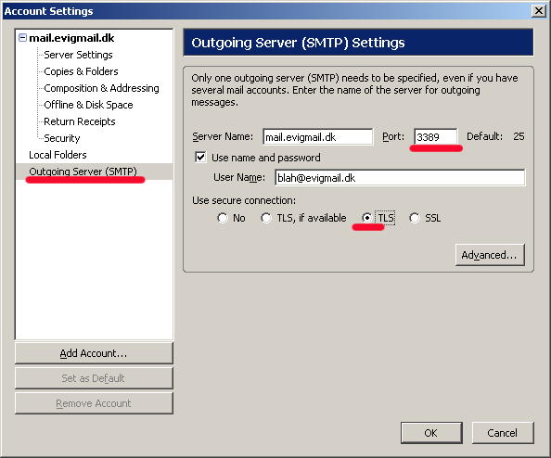
Task: Select Offline & Disk Space entry
Action: (x=88, y=105)
